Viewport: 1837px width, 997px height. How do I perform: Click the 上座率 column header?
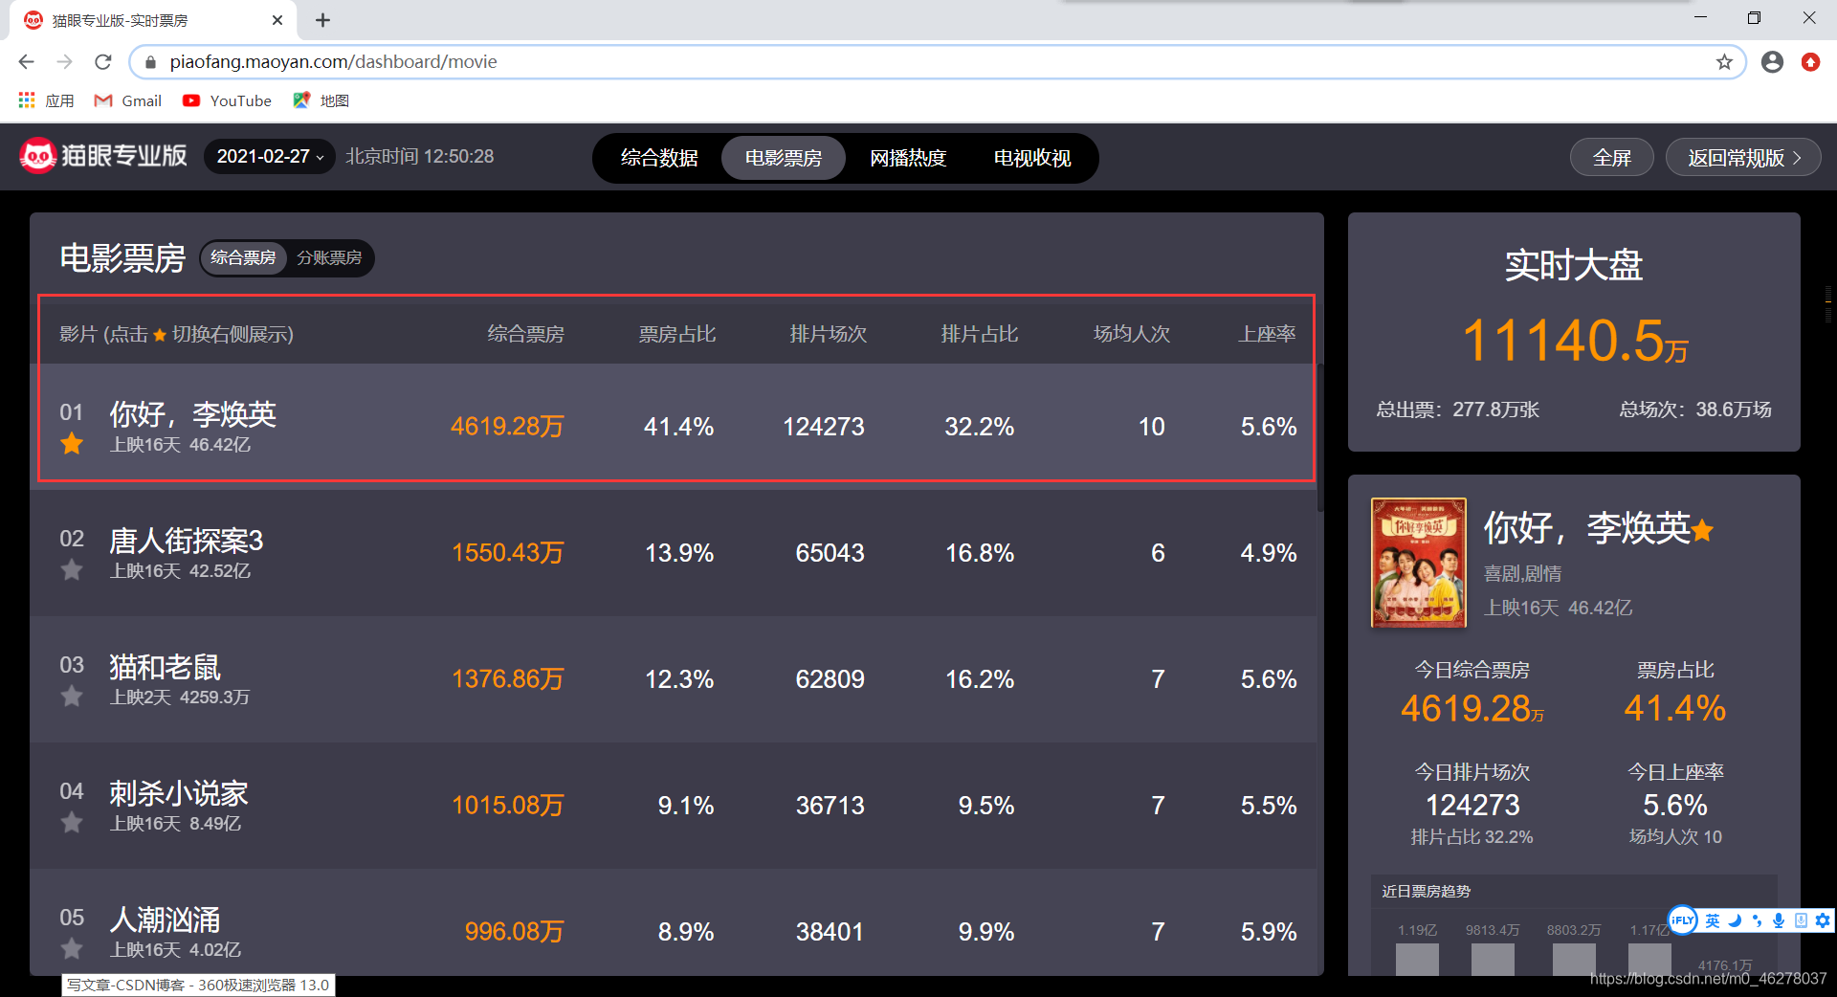(x=1267, y=334)
